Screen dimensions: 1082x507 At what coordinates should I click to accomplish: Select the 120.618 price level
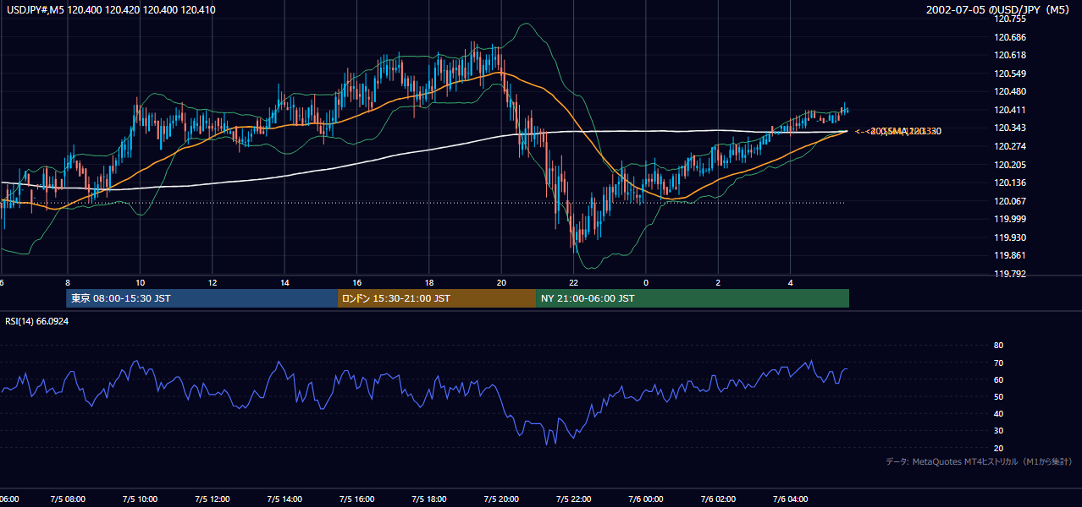(1011, 56)
